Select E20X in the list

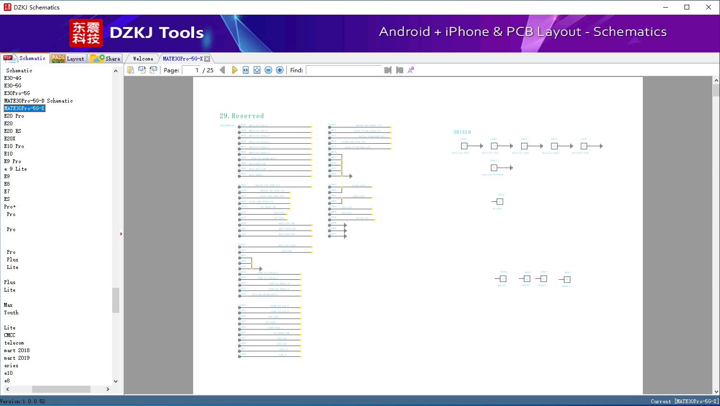pyautogui.click(x=10, y=138)
